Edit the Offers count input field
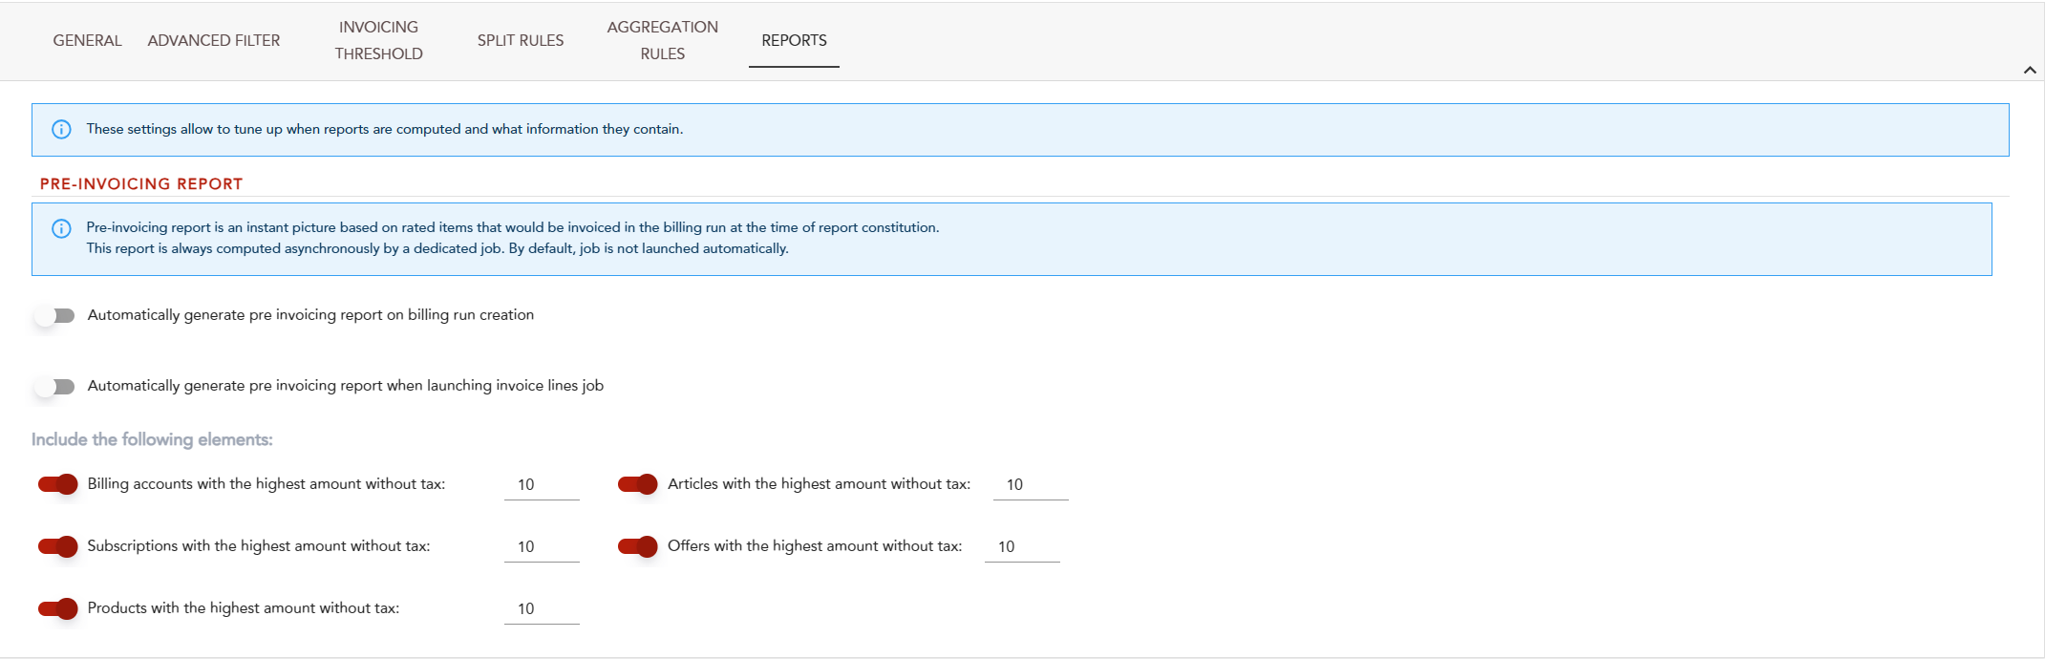2045x659 pixels. click(1021, 547)
